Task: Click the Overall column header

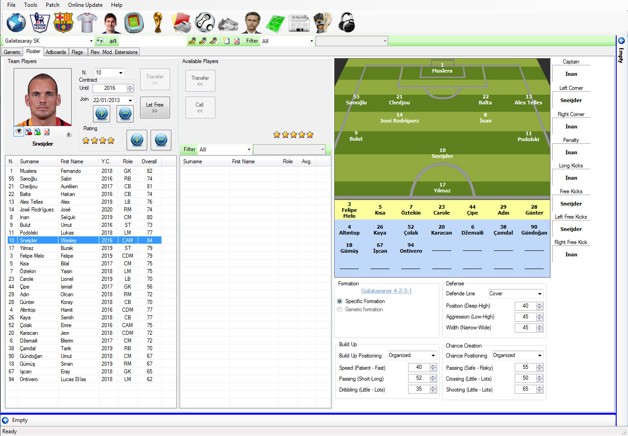Action: click(149, 162)
